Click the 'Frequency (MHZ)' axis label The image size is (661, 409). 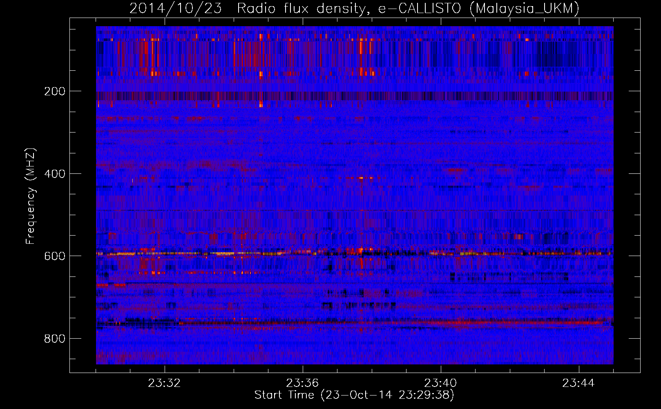31,196
